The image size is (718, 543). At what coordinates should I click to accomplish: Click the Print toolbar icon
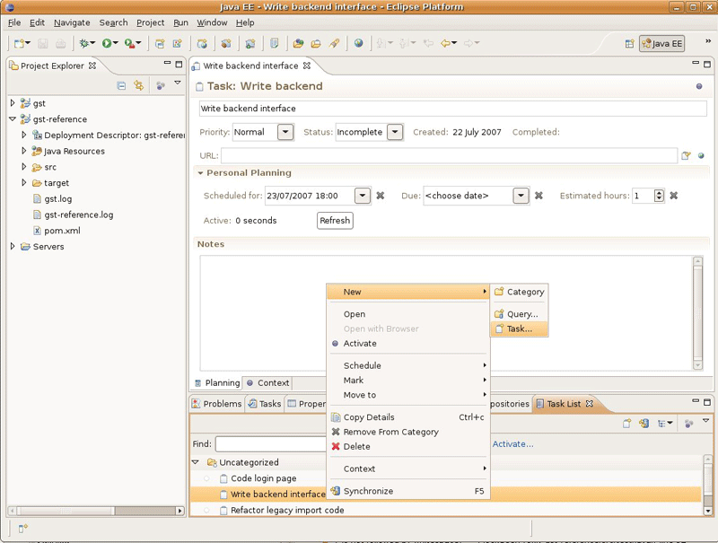click(60, 43)
